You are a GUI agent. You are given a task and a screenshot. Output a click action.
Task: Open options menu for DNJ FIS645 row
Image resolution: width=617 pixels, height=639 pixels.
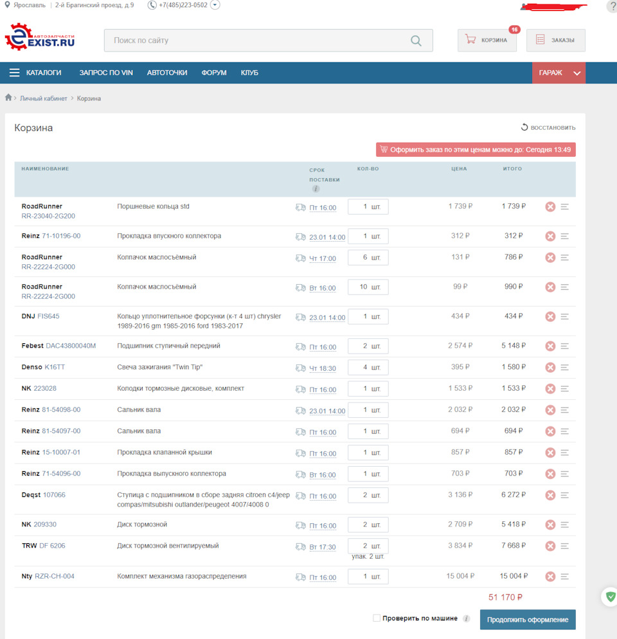[x=564, y=317]
